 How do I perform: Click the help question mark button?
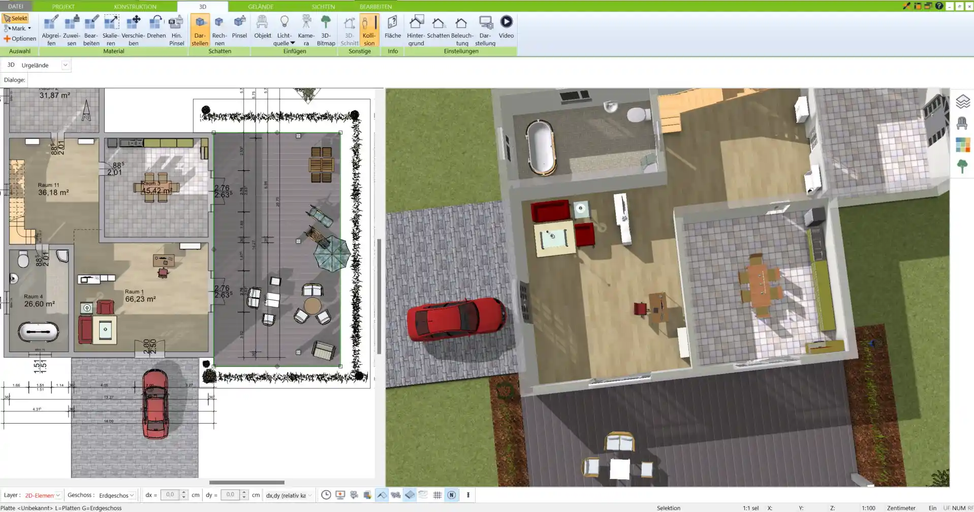coord(939,6)
